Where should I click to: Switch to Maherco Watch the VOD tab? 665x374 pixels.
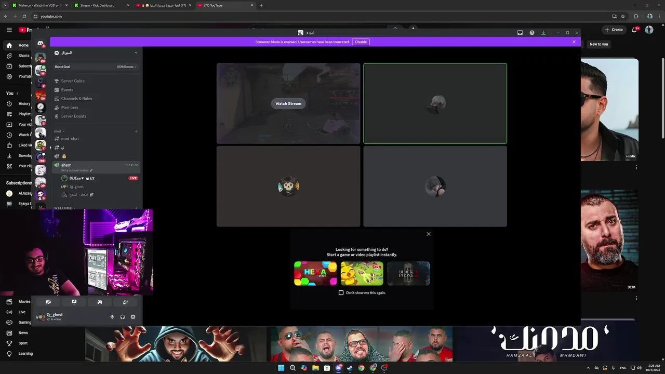coord(40,5)
